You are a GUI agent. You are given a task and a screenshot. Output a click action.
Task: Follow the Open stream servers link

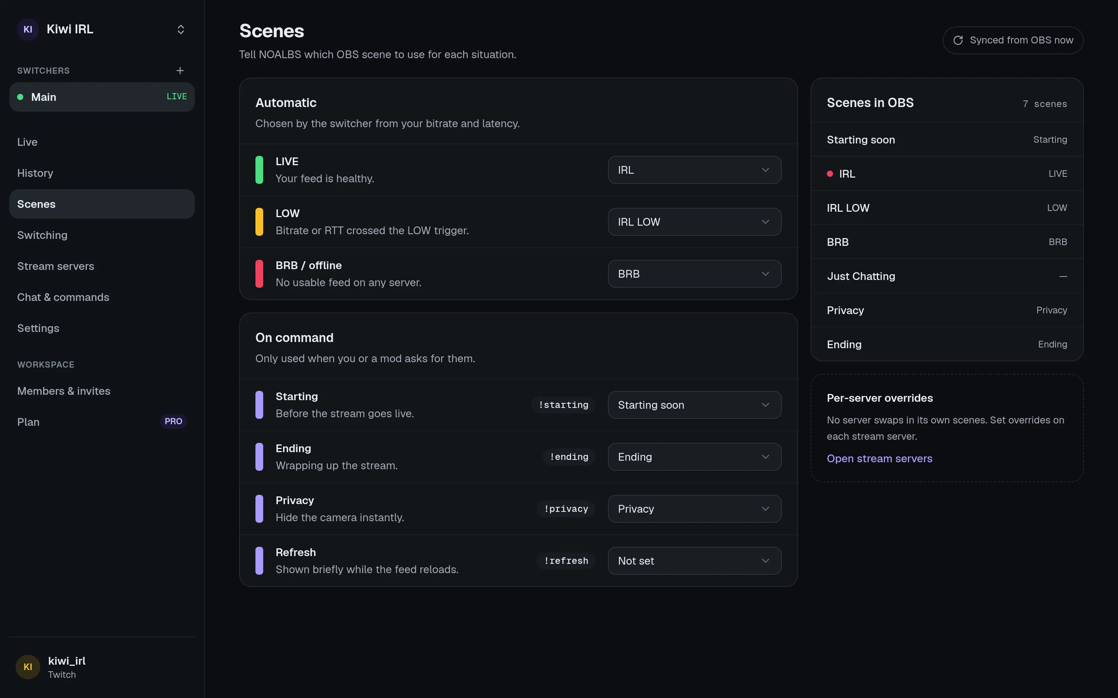click(879, 458)
